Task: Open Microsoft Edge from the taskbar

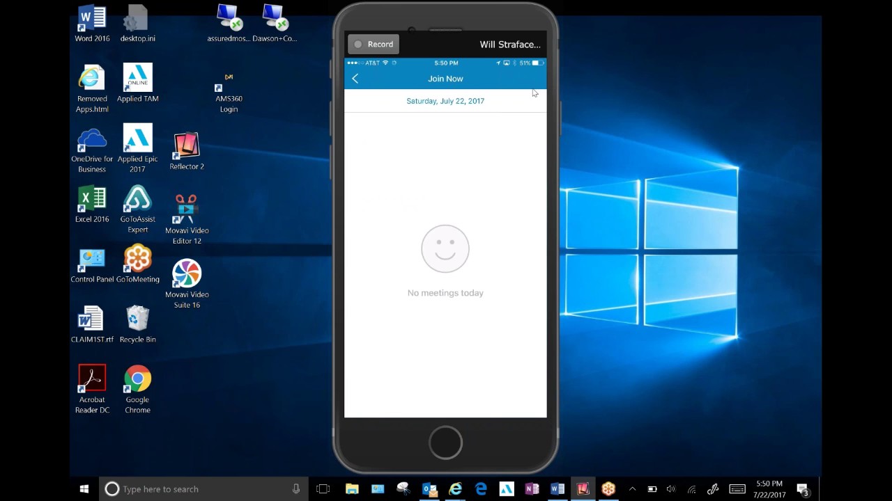Action: tap(481, 489)
